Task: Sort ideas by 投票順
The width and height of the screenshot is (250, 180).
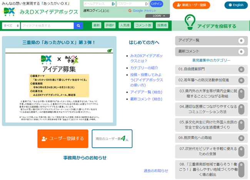Action: tap(162, 25)
